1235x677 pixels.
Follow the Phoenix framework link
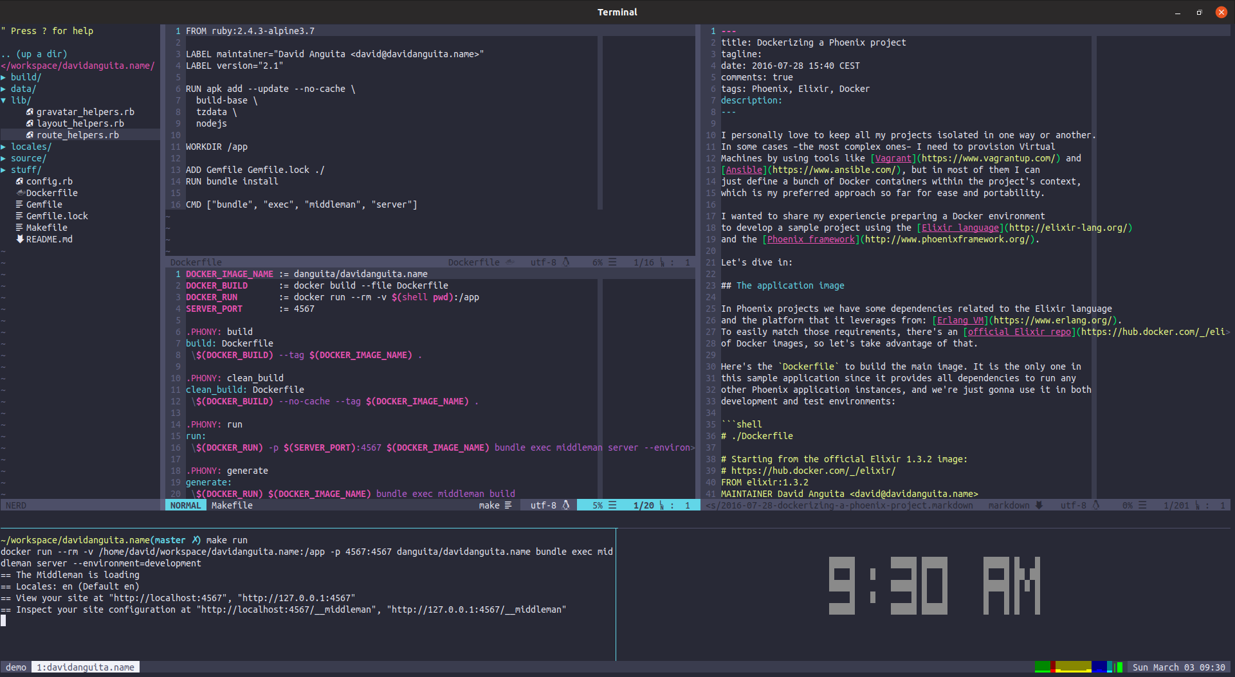(811, 239)
